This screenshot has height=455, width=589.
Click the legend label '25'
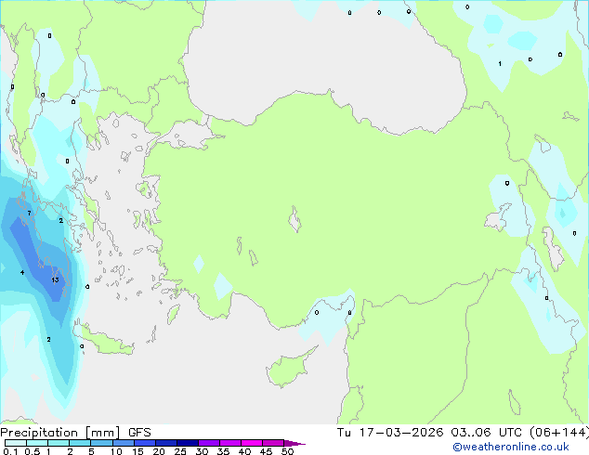click(180, 451)
